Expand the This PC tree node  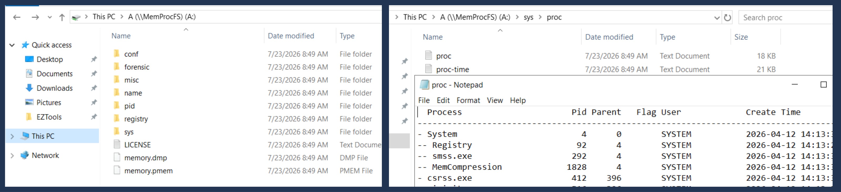(x=12, y=136)
